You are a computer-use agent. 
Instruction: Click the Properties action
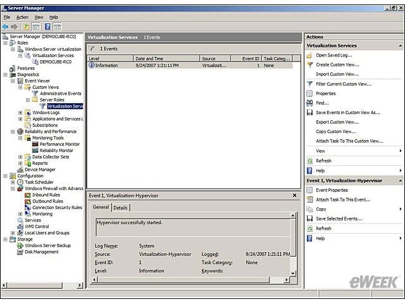coord(326,94)
